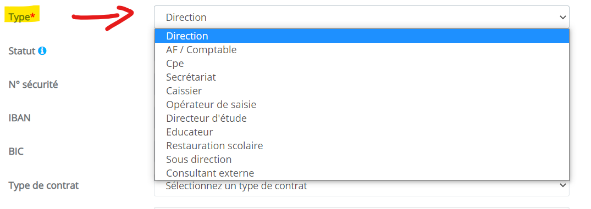This screenshot has height=209, width=591.
Task: Click the Type de contrat chevron arrow
Action: 563,185
